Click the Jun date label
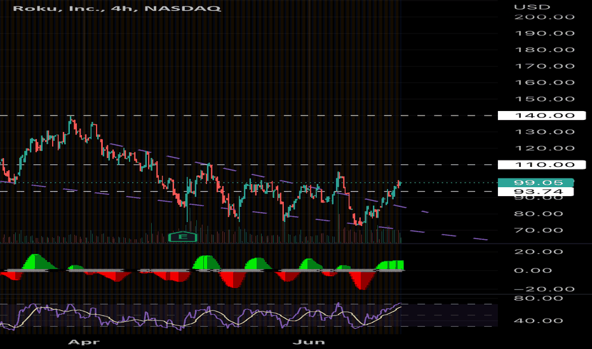Image resolution: width=592 pixels, height=349 pixels. (309, 342)
